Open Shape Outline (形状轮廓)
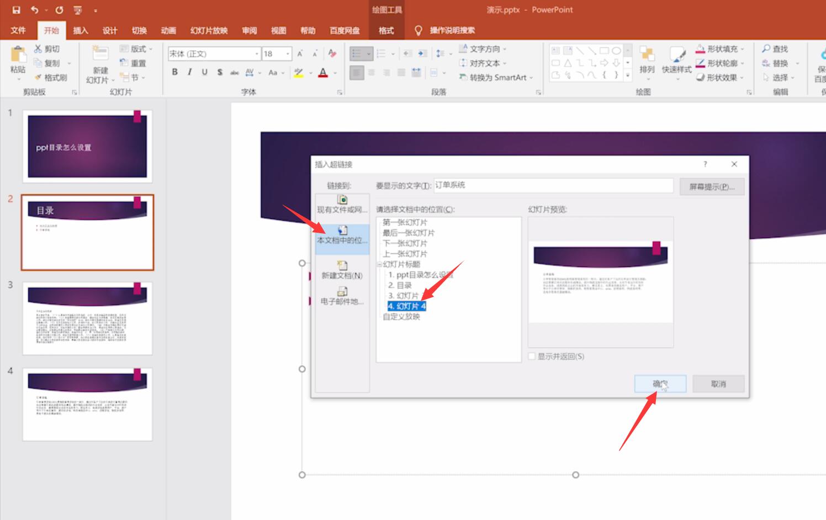Image resolution: width=826 pixels, height=520 pixels. (720, 63)
